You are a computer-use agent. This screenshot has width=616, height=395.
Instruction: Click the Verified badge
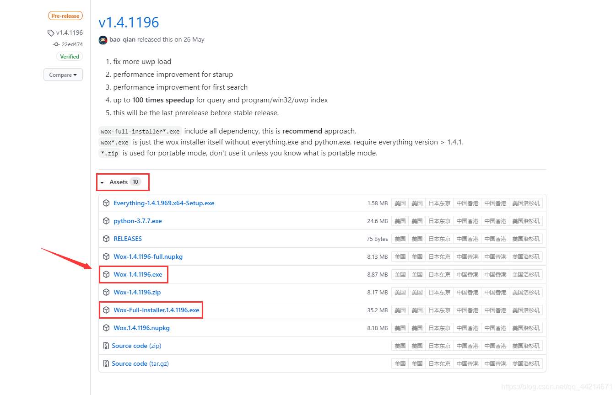pyautogui.click(x=70, y=57)
